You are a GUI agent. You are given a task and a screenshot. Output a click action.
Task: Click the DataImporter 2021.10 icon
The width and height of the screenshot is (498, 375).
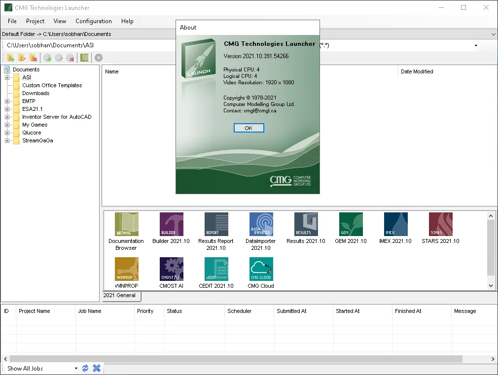pos(261,224)
